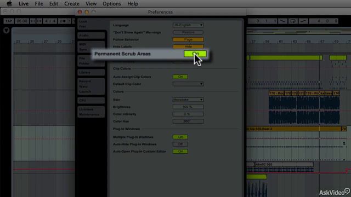Click the time signature 4 / 4 field
Screen dimensions: 351x197
[50, 21]
